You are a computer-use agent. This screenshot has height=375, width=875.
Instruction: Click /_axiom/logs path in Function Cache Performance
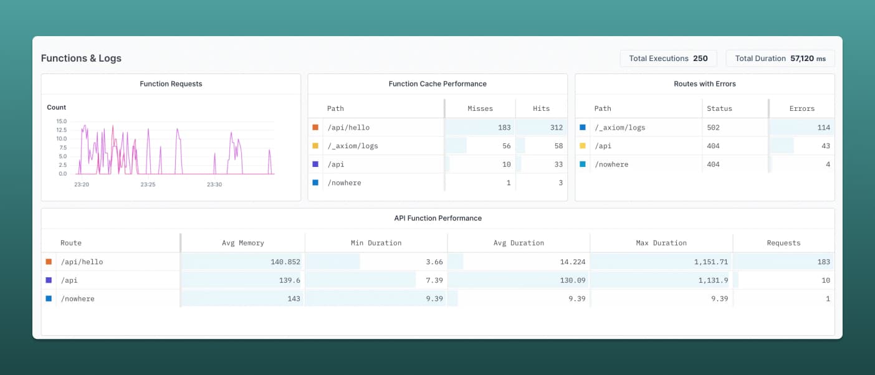point(353,146)
